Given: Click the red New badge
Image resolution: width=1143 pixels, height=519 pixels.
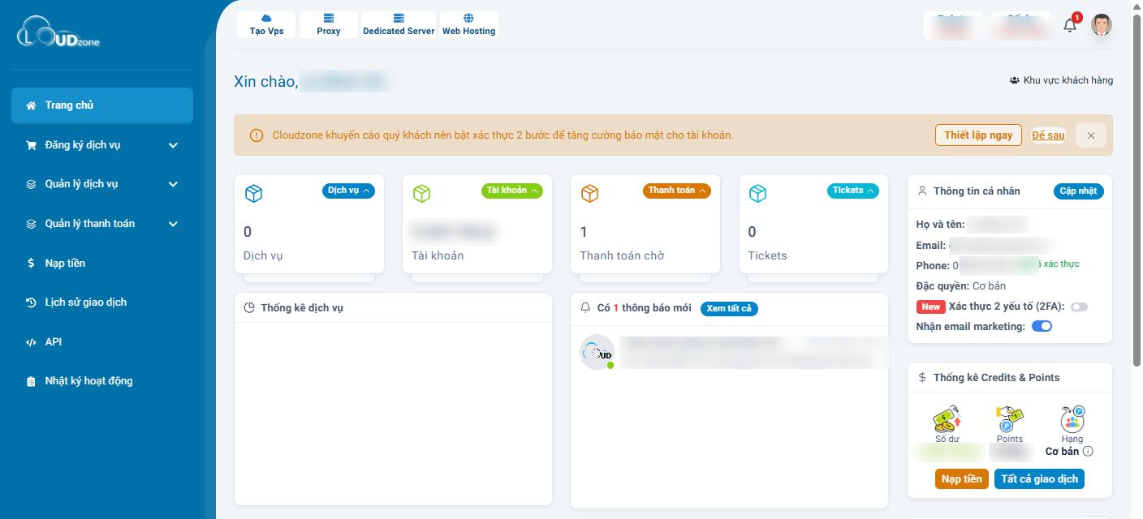Looking at the screenshot, I should point(930,307).
